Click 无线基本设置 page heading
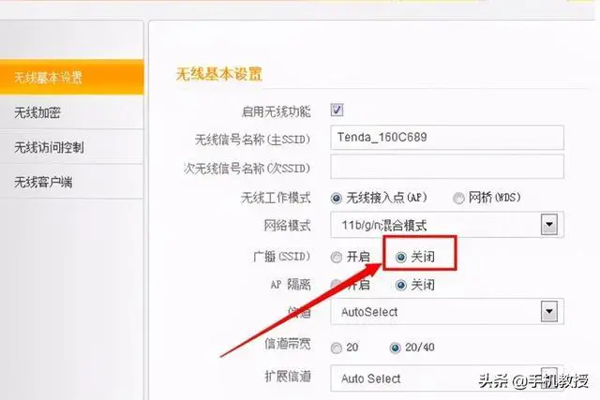The height and width of the screenshot is (400, 600). [218, 74]
